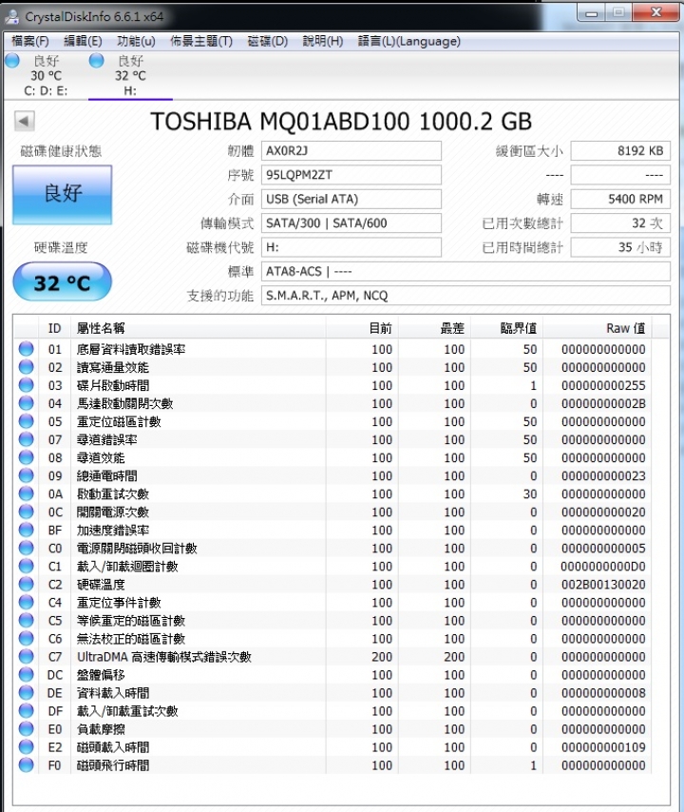The image size is (684, 812).
Task: Click the serial number field 95LQPM2ZT
Action: tap(351, 175)
